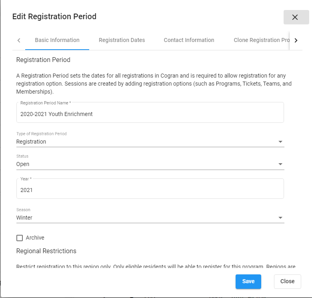
Task: Click into the Year input field
Action: [x=150, y=190]
